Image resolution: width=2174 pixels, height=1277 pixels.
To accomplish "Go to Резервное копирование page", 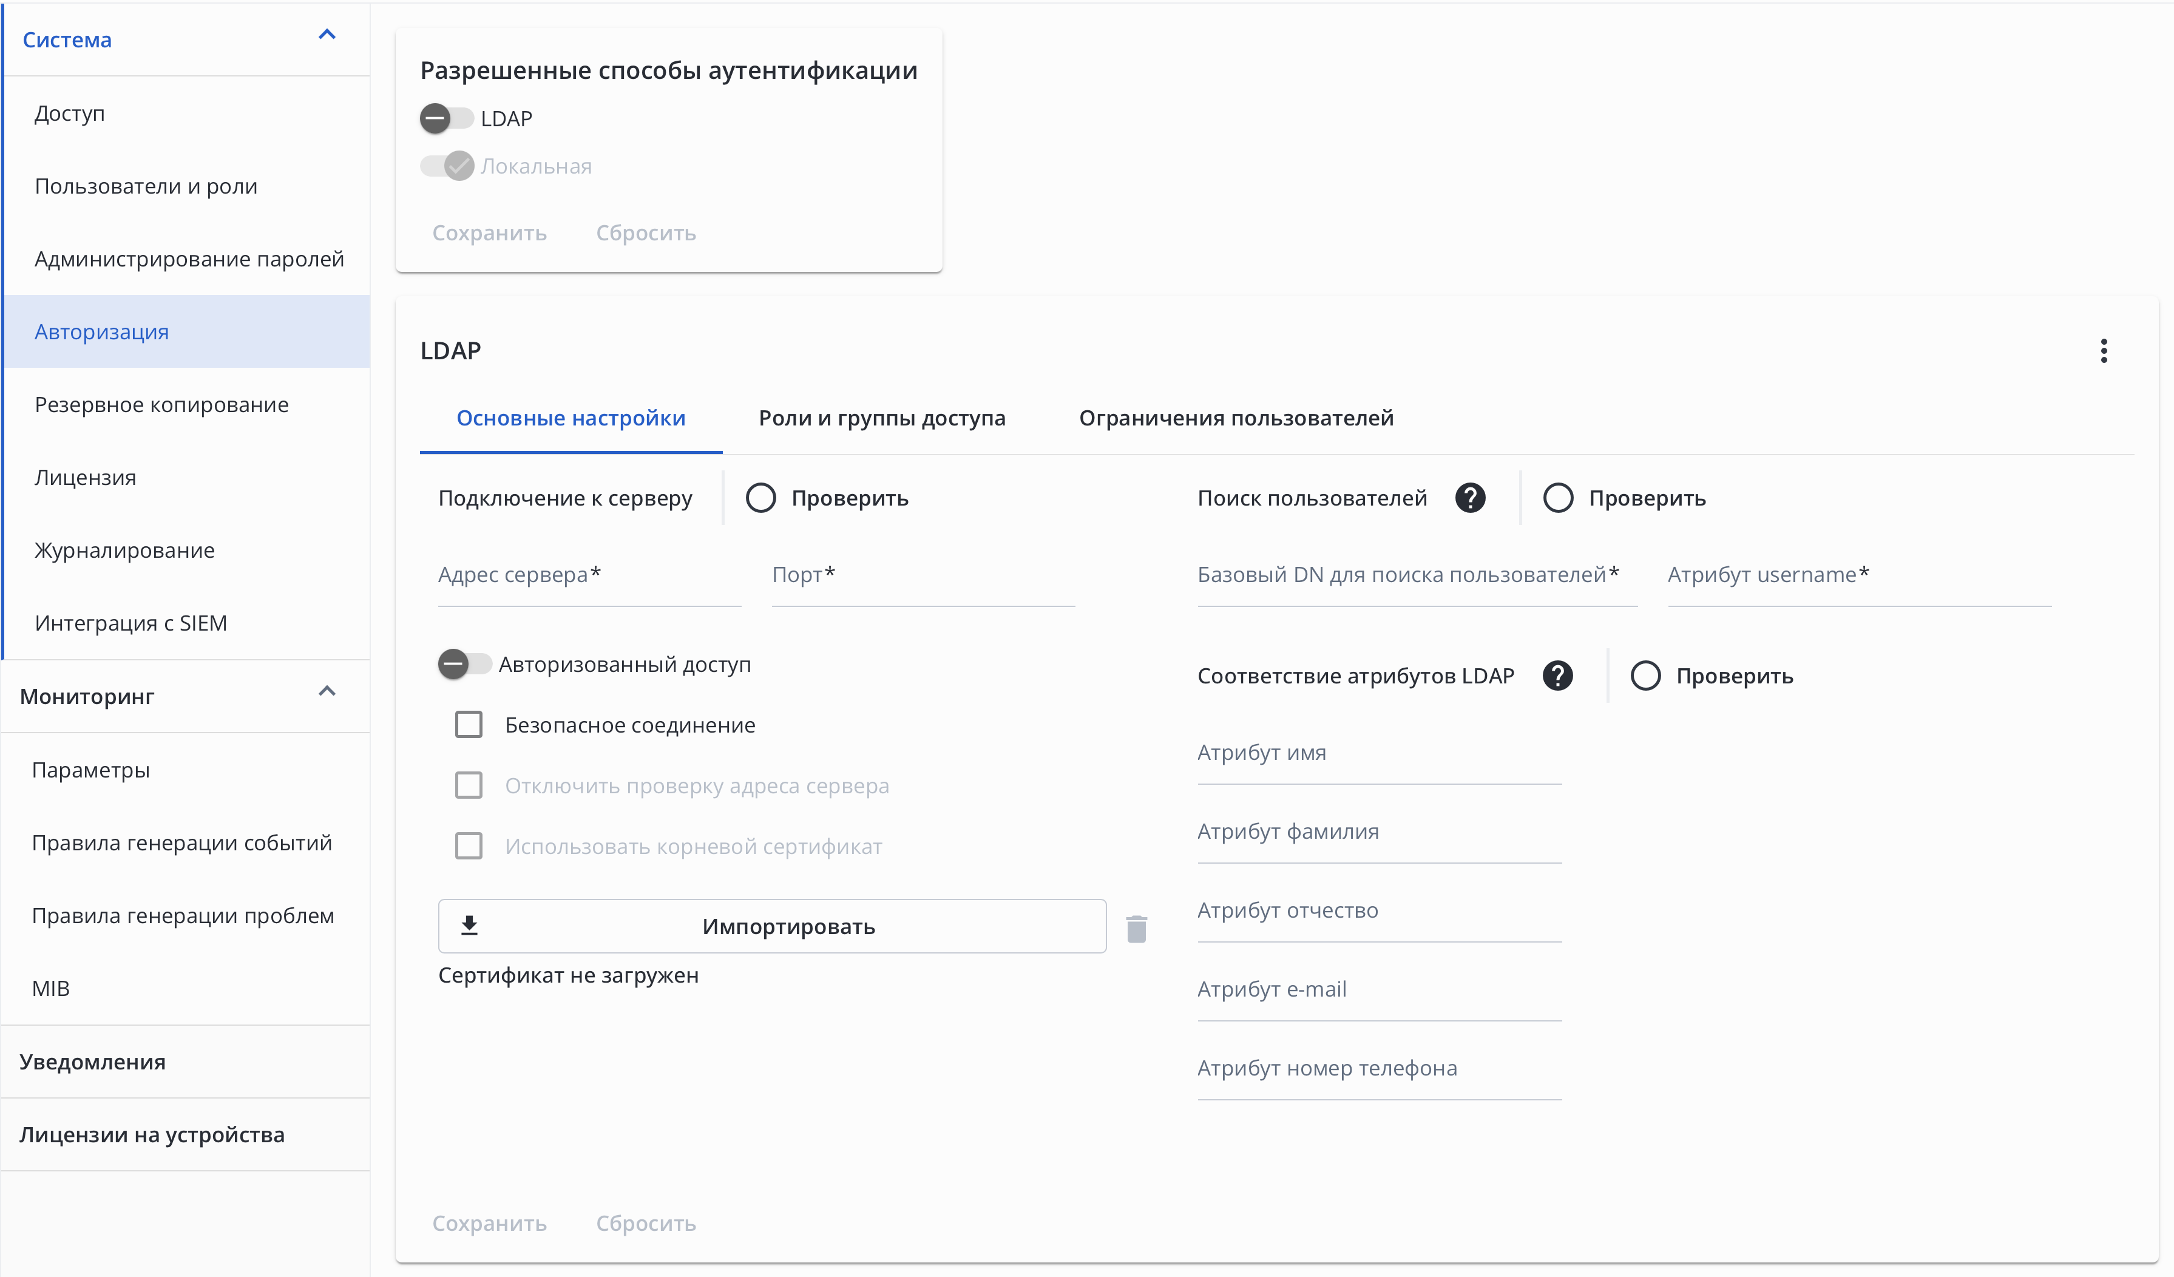I will (161, 405).
